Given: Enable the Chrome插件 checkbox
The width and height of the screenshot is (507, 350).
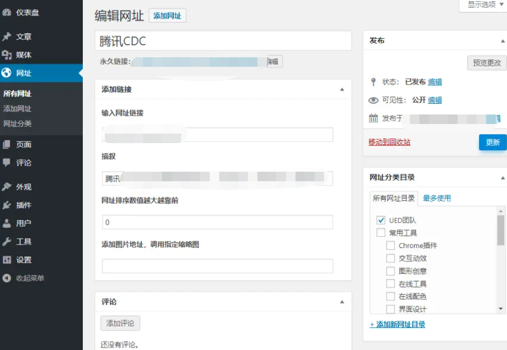Looking at the screenshot, I should click(x=391, y=246).
